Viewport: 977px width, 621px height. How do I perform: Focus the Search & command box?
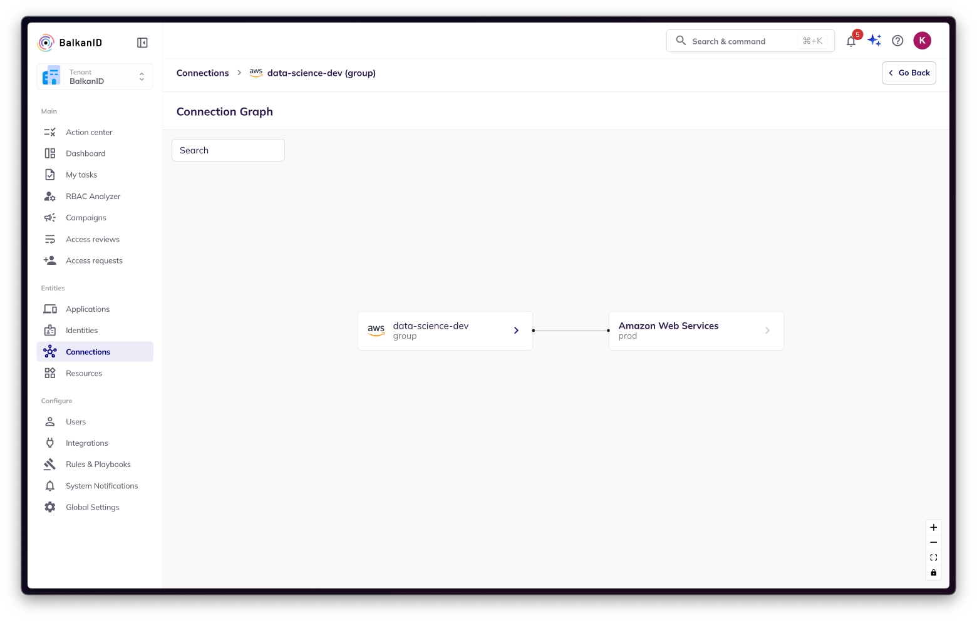[745, 41]
